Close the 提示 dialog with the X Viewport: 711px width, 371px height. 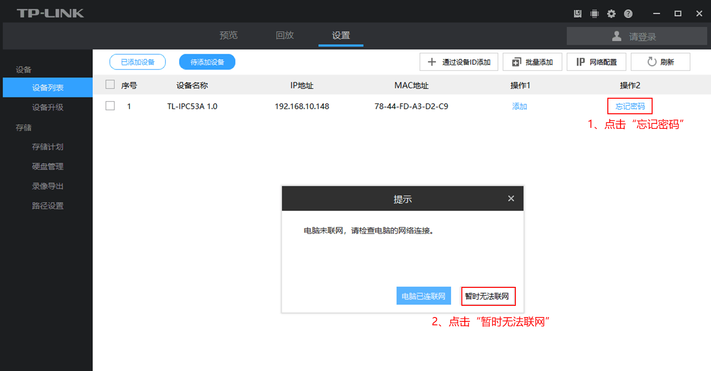(511, 198)
